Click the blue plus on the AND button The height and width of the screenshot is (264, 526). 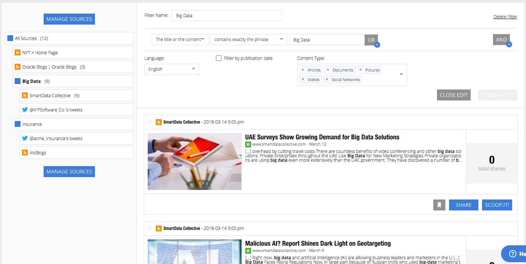pos(509,45)
